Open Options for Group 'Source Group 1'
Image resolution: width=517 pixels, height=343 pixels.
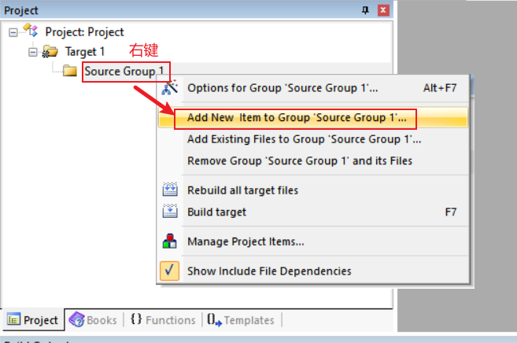click(x=282, y=88)
